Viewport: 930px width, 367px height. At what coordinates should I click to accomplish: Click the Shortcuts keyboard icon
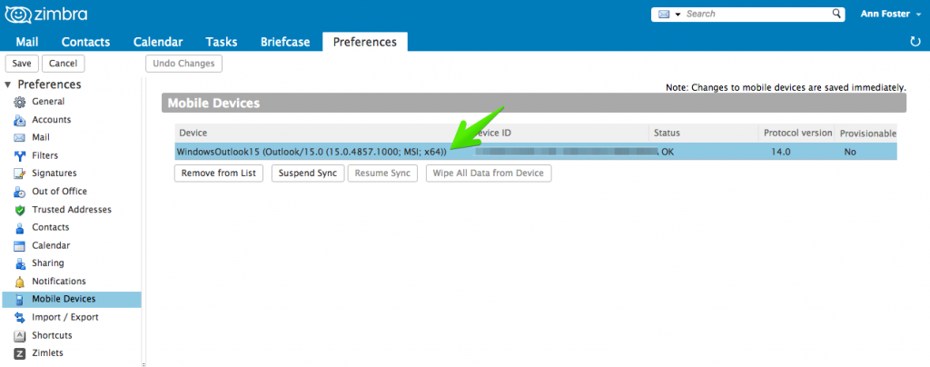(x=20, y=335)
